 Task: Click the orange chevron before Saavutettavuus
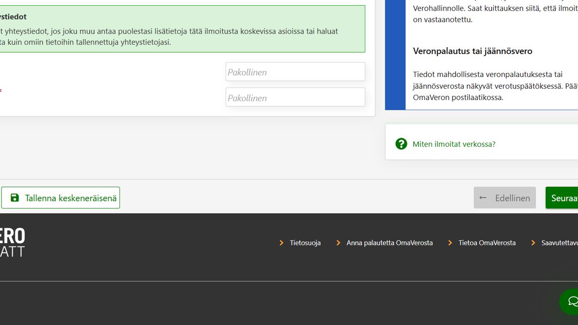533,243
